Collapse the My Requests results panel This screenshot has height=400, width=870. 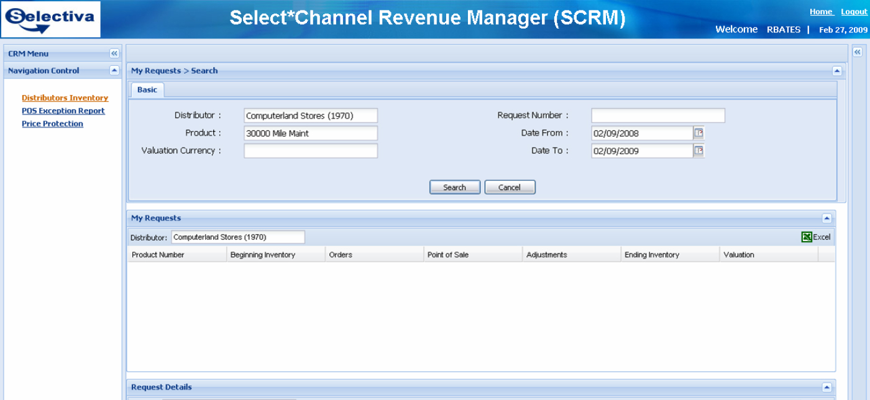(x=826, y=218)
